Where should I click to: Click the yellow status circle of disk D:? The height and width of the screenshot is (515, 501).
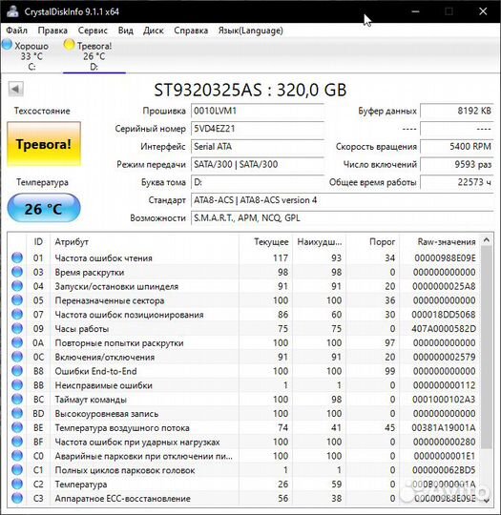tap(69, 44)
